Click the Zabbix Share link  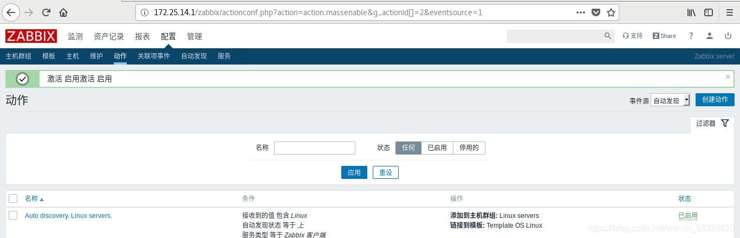(664, 36)
